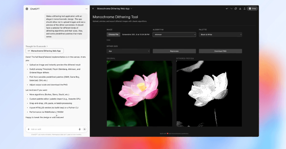The height and width of the screenshot is (149, 286).
Task: Start voice mode with the waveform icon
Action: (x=84, y=129)
